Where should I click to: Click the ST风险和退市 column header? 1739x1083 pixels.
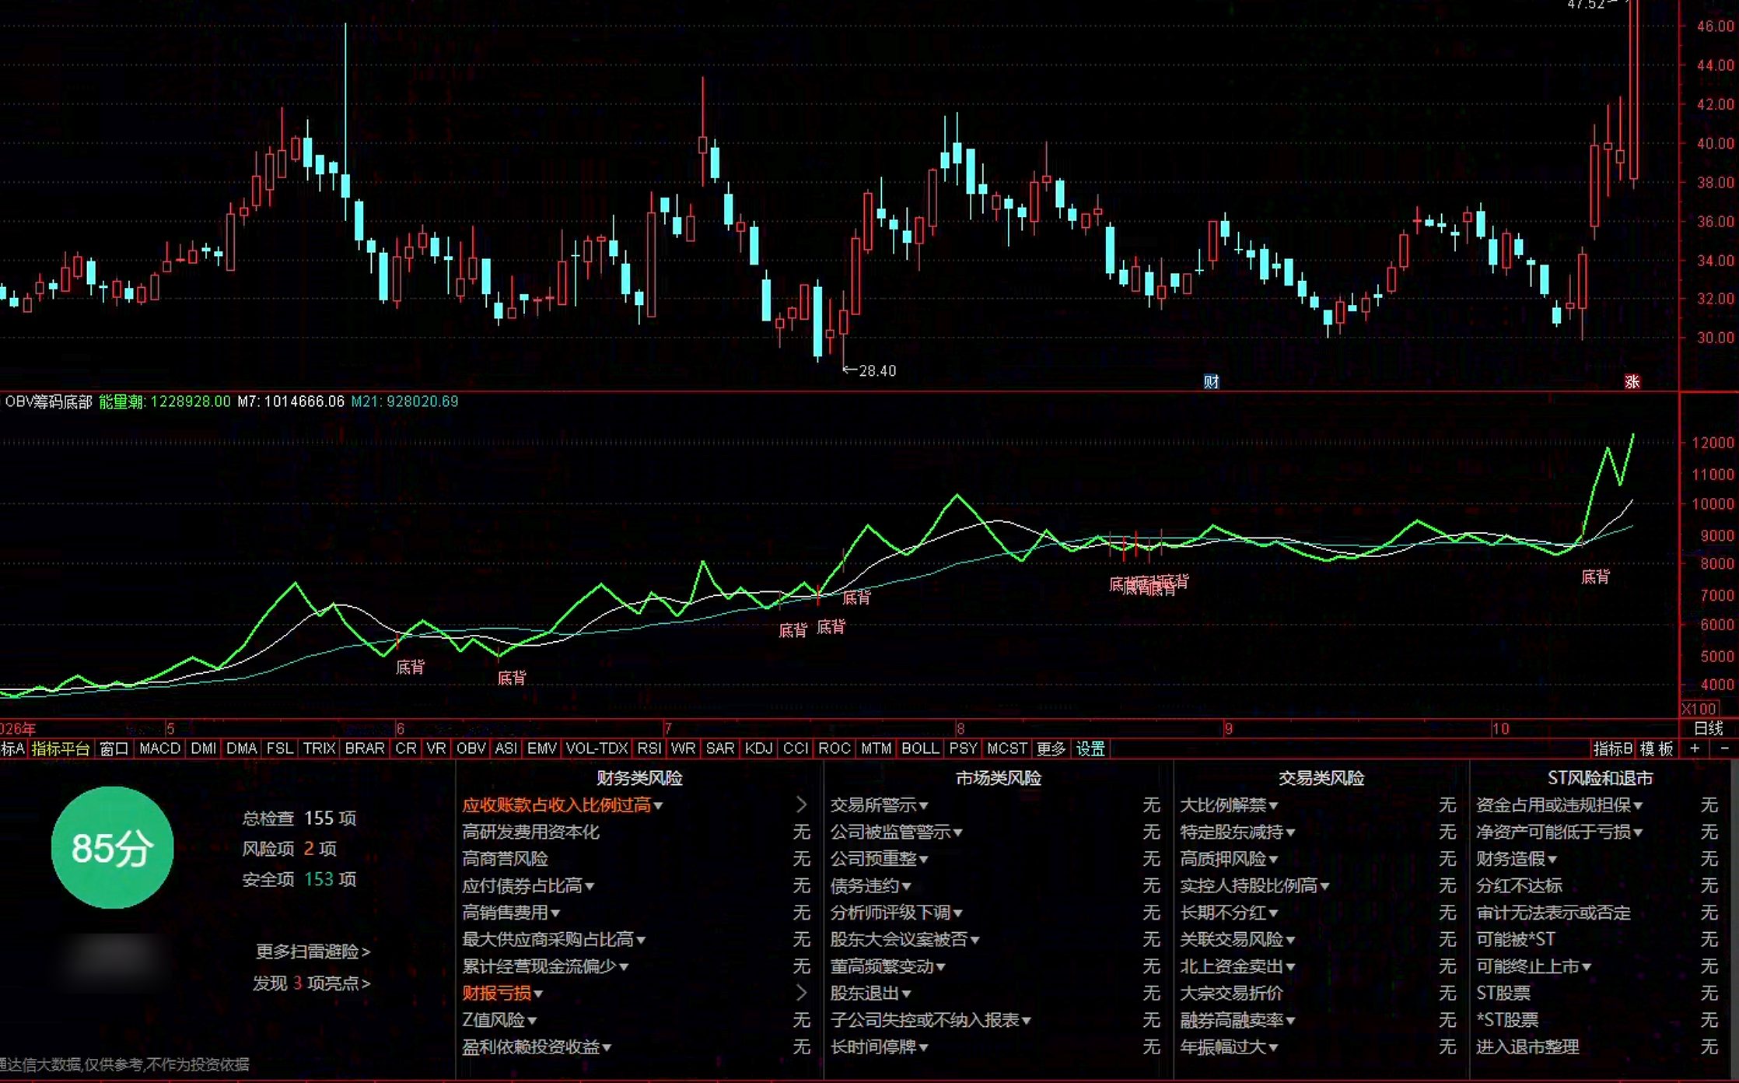(1600, 778)
